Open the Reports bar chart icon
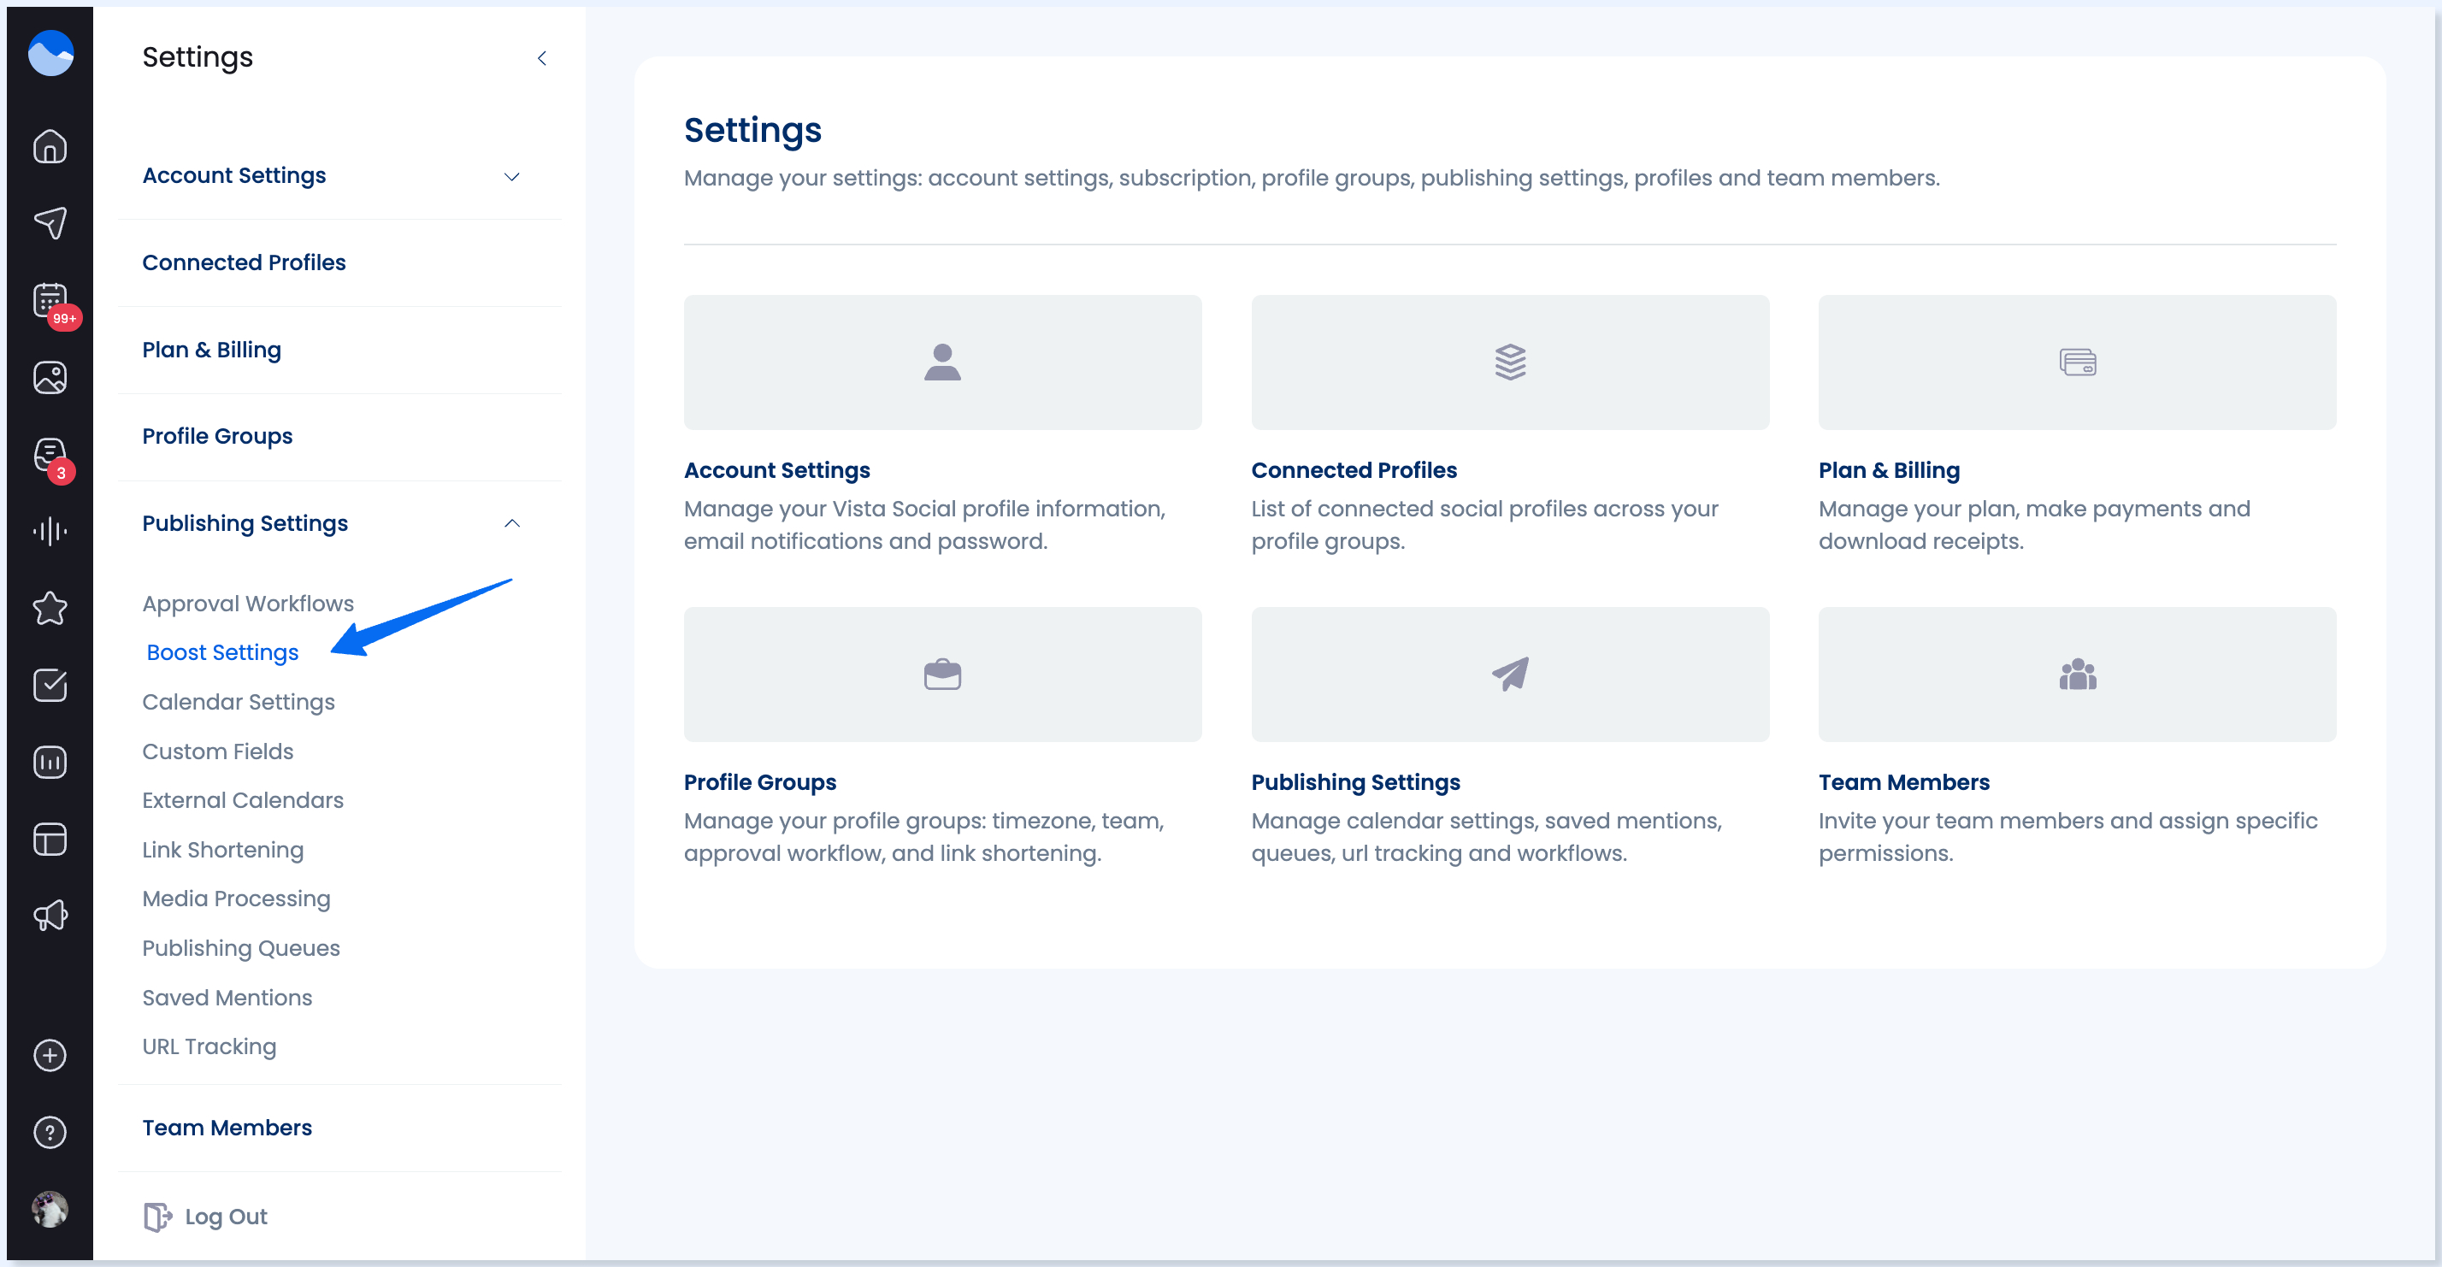 point(50,762)
